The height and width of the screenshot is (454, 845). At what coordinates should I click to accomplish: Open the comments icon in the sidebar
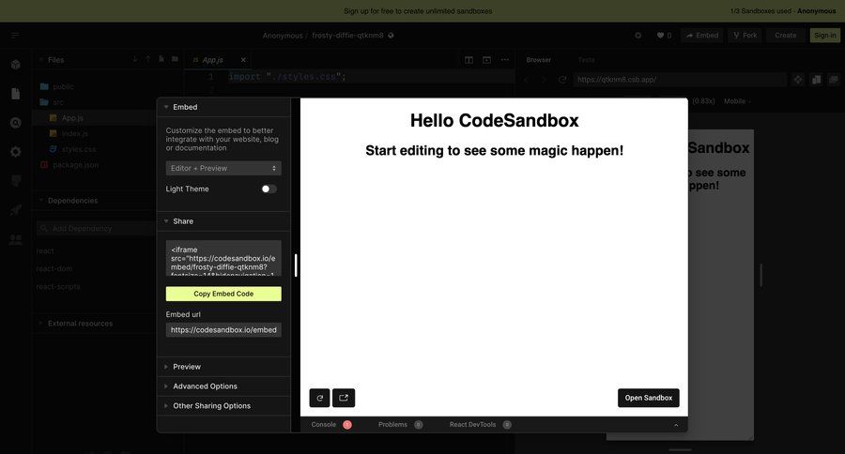click(x=16, y=181)
